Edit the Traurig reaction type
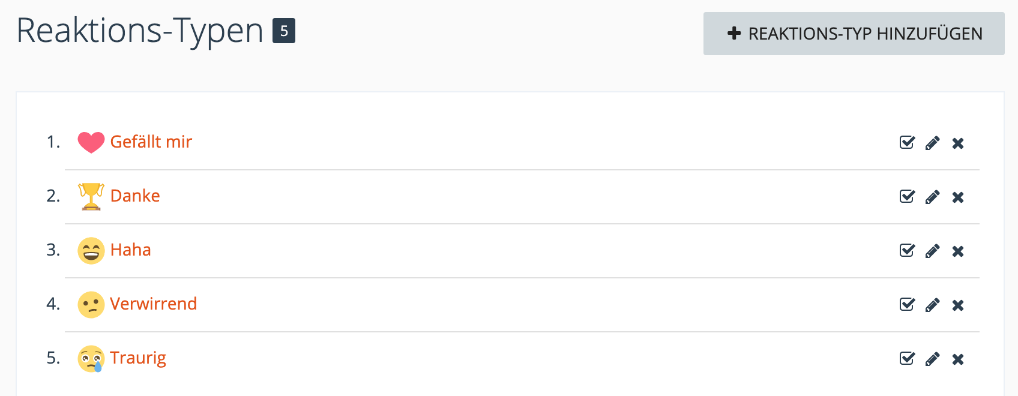The height and width of the screenshot is (396, 1018). (x=932, y=359)
